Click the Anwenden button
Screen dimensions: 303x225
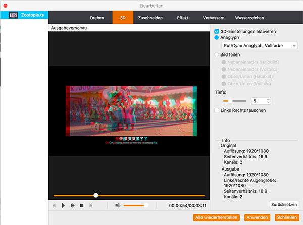point(257,217)
